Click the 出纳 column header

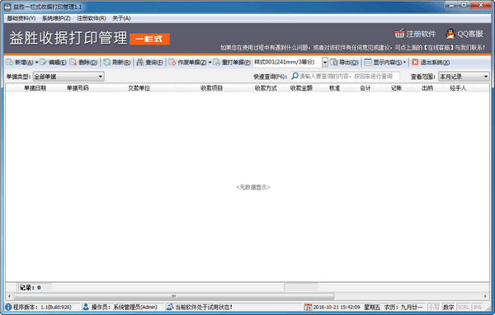pos(427,88)
